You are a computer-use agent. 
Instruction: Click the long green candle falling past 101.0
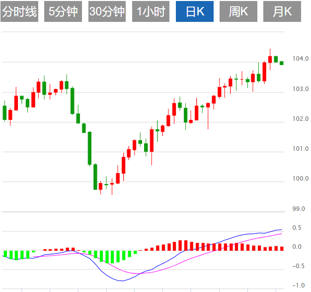pos(89,148)
